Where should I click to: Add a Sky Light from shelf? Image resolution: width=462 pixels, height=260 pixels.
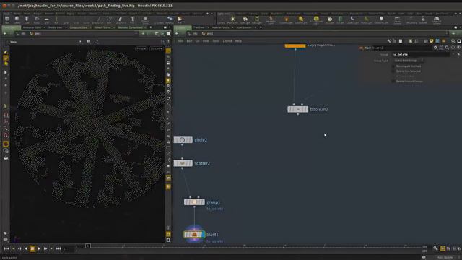pos(330,19)
